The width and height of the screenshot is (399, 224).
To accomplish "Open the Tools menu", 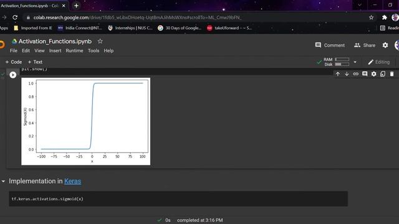I will [94, 51].
